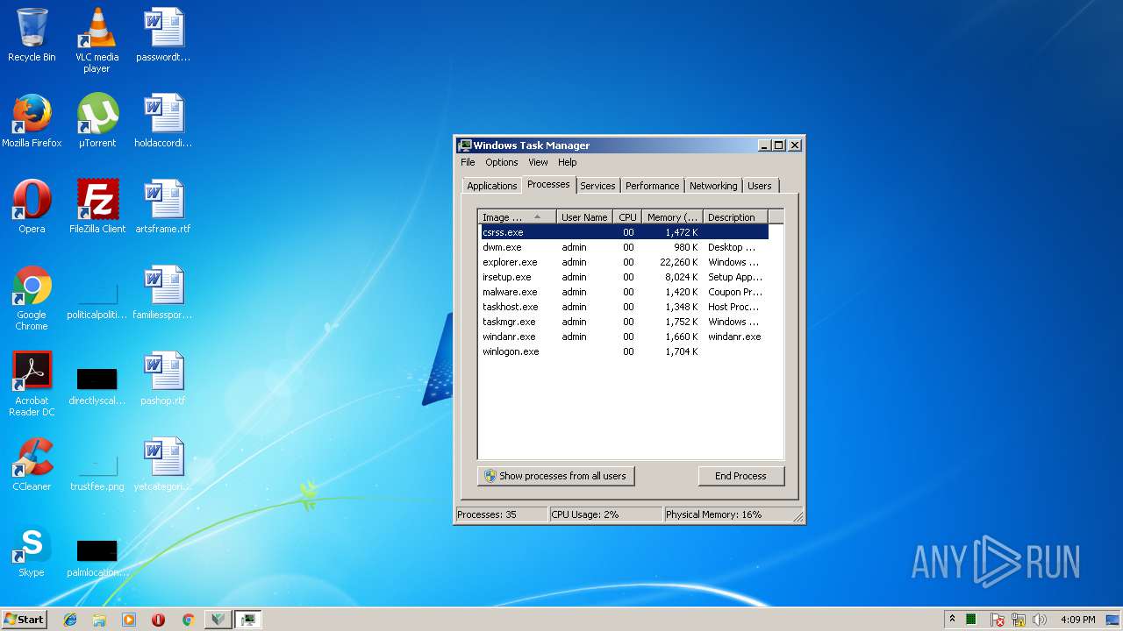Screen dimensions: 1123x631
Task: Launch Skype from desktop
Action: click(x=32, y=550)
